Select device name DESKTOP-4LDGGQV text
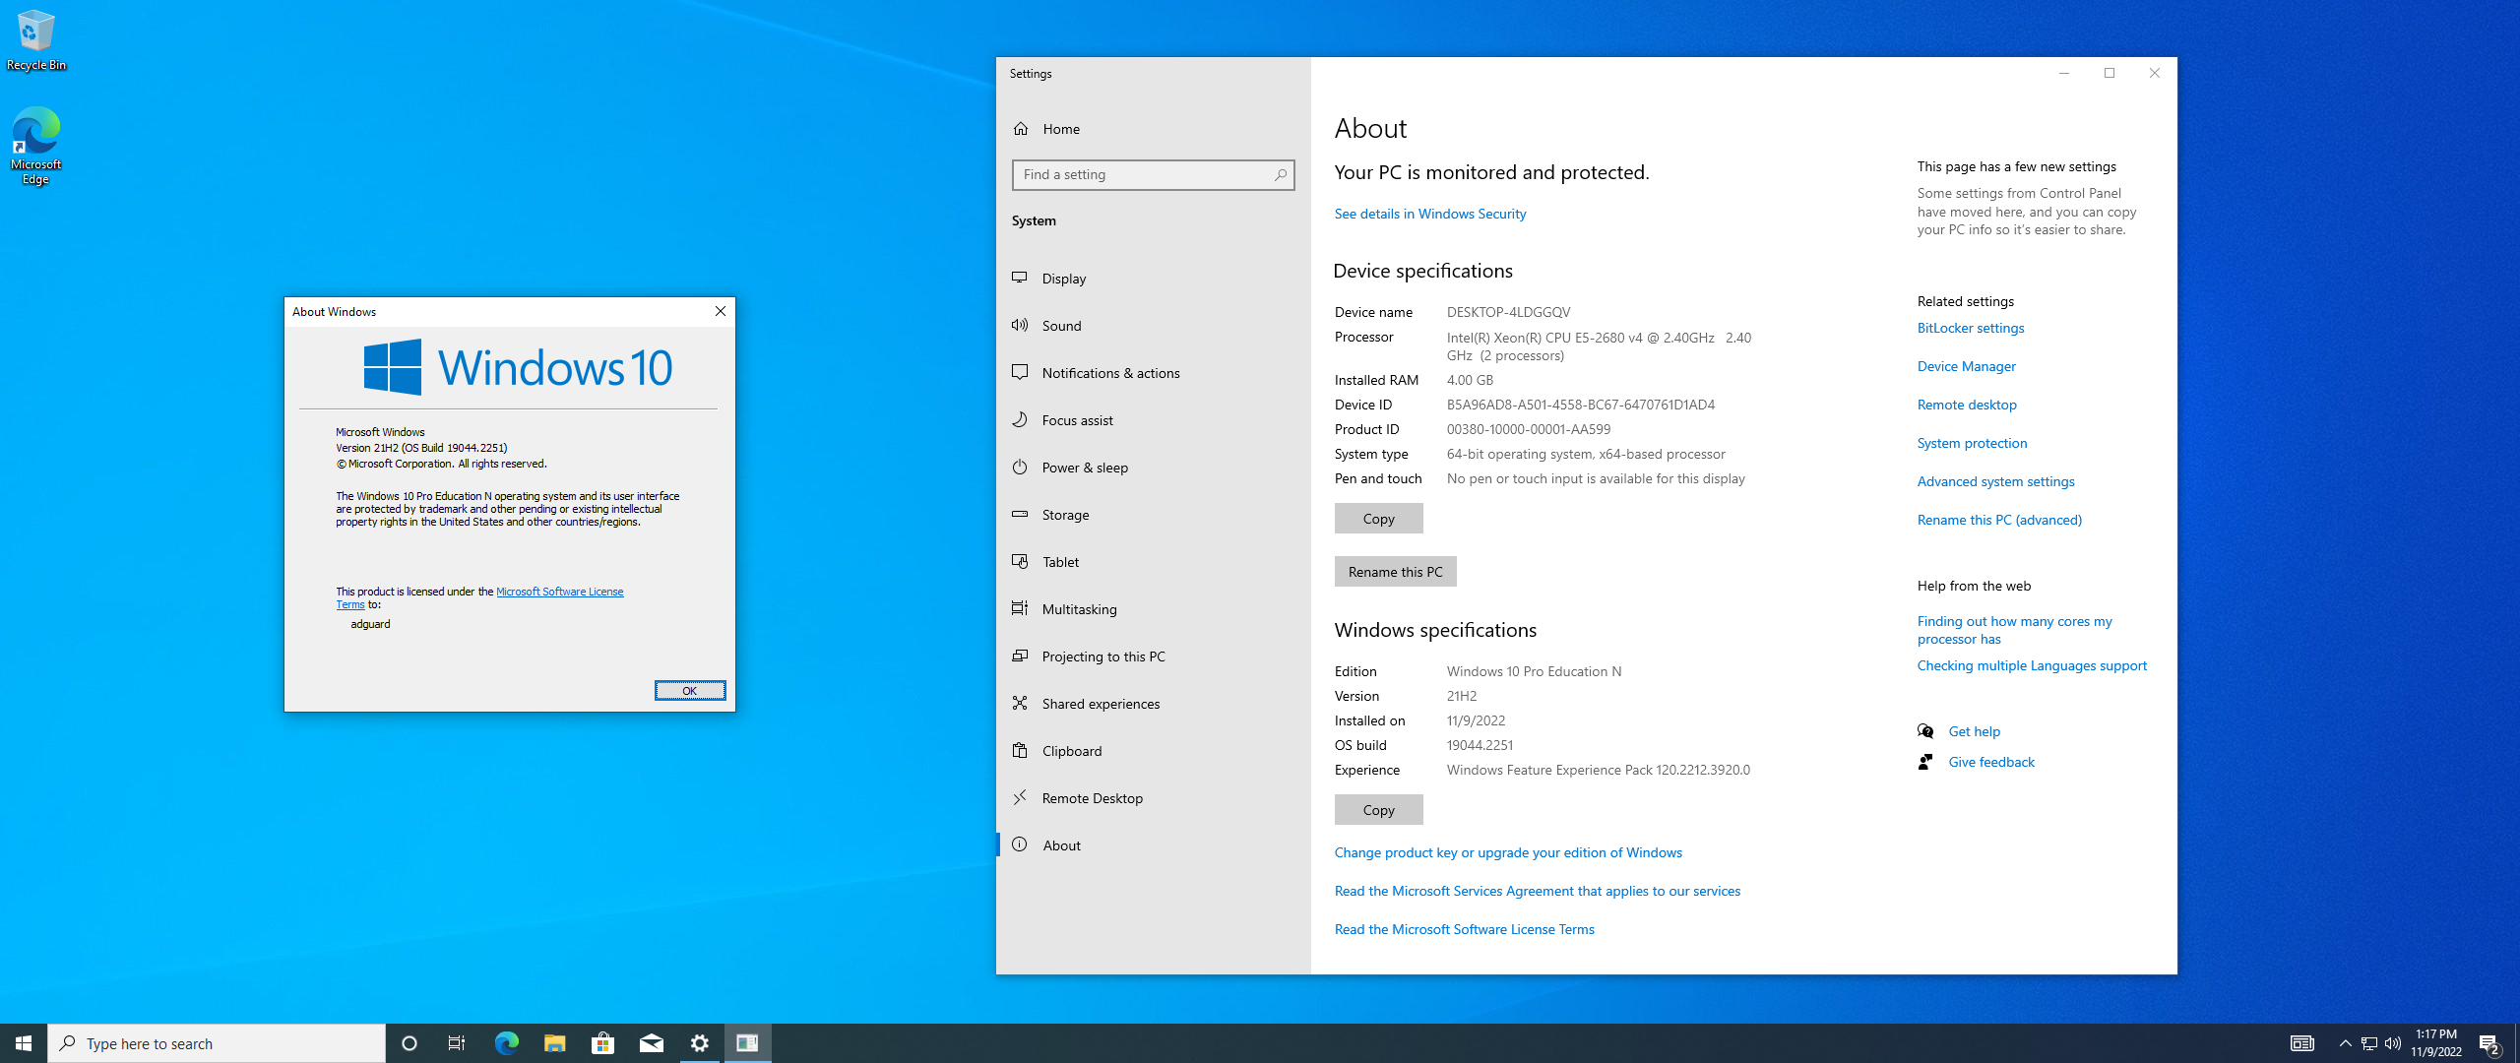Screen dimensions: 2520x1063 click(1508, 312)
